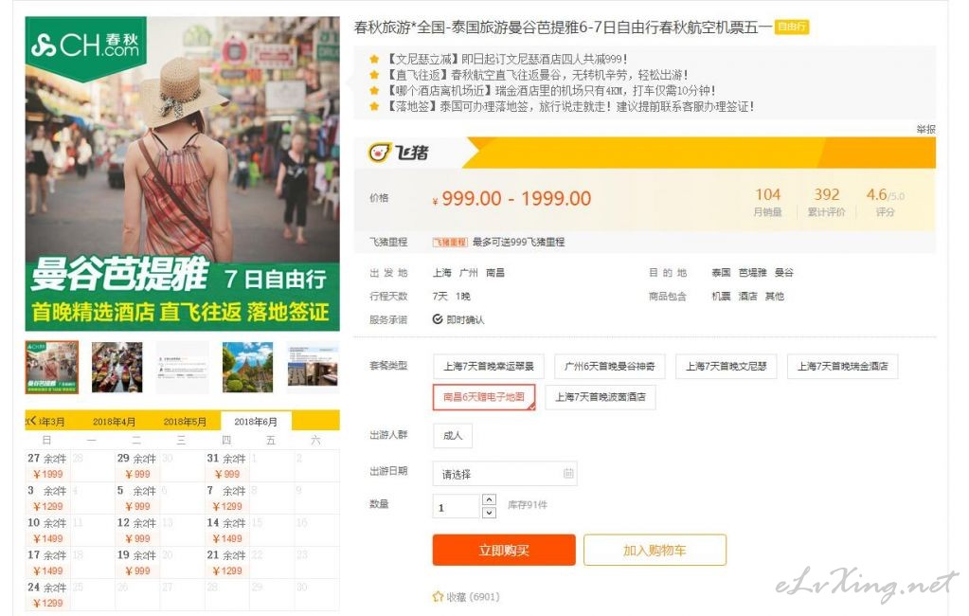This screenshot has height=616, width=969.
Task: Choose the 成人 traveler option
Action: pos(453,435)
